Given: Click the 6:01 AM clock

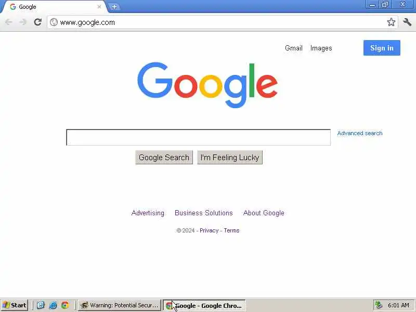Looking at the screenshot, I should pyautogui.click(x=398, y=305).
